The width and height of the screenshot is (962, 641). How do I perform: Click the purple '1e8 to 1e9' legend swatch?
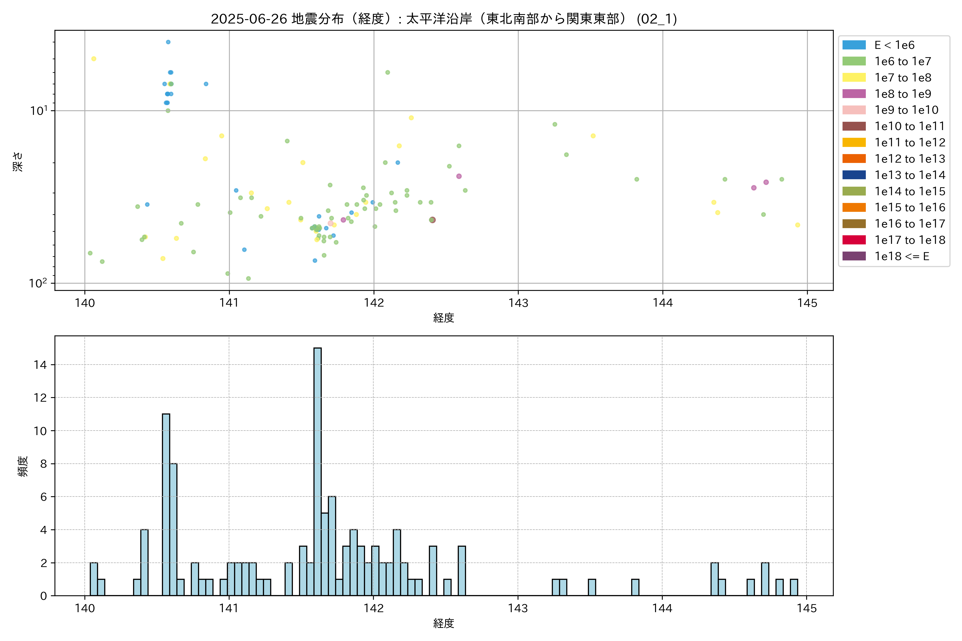tap(854, 94)
